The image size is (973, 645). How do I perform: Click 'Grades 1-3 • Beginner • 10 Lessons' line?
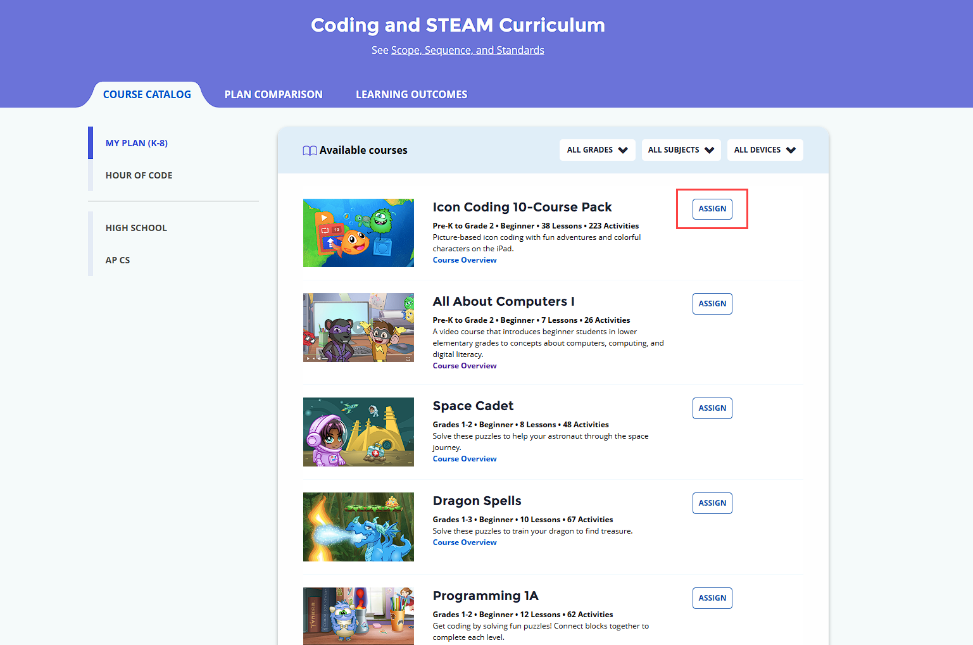point(523,520)
